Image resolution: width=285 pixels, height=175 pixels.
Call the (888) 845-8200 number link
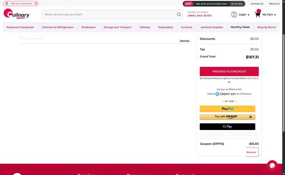[x=199, y=16]
